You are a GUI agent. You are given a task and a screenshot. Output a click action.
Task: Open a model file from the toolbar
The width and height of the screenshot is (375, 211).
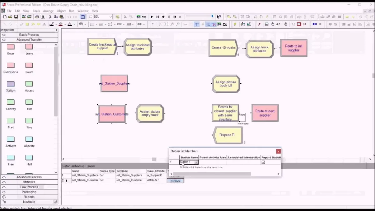(x=10, y=17)
